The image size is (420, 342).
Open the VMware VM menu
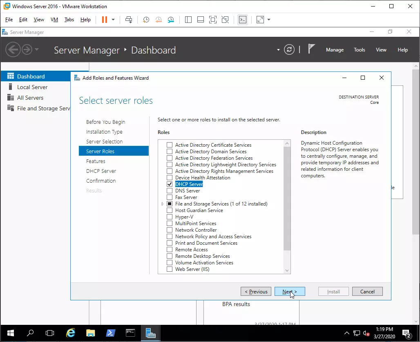54,20
